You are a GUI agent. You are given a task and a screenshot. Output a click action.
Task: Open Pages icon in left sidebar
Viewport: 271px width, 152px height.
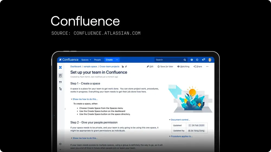coord(60,75)
